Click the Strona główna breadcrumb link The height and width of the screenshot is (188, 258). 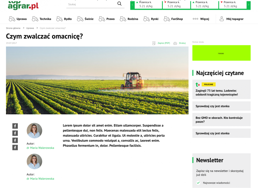[13, 28]
